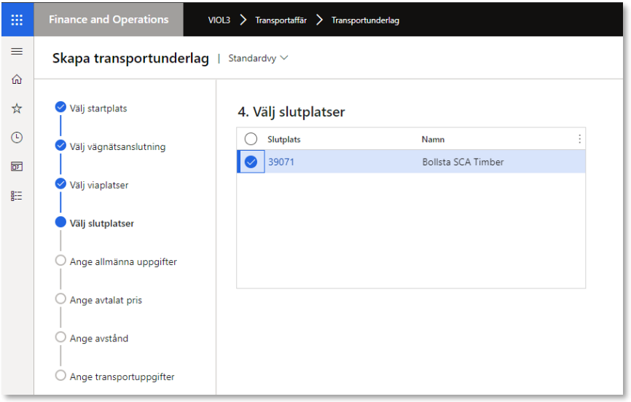Go to wizard step Välj viaplatser

(x=99, y=185)
